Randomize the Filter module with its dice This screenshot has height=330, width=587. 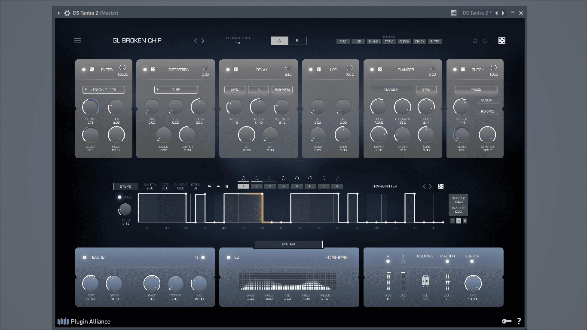click(x=92, y=70)
